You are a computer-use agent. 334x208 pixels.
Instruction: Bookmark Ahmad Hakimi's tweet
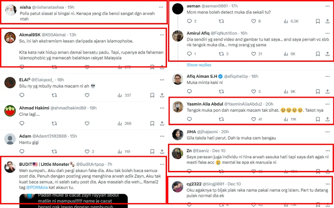click(x=152, y=124)
